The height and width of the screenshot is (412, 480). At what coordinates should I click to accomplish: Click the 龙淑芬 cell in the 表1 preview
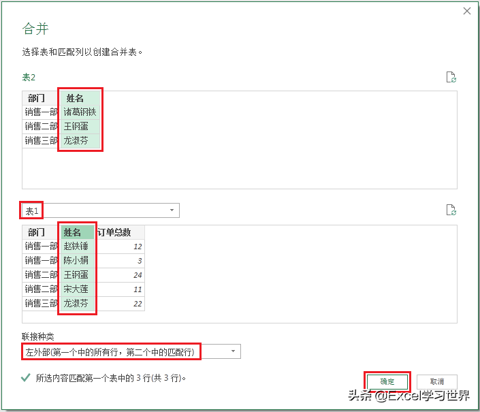[78, 304]
